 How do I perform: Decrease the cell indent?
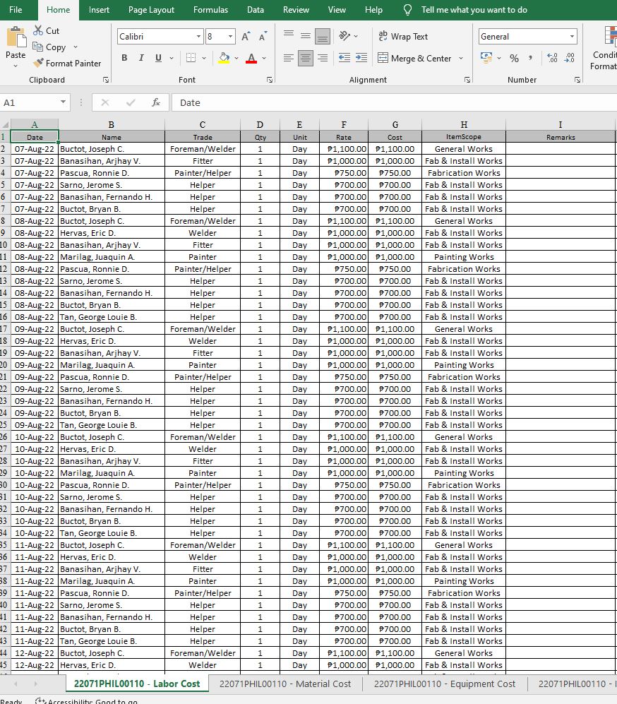pos(345,58)
